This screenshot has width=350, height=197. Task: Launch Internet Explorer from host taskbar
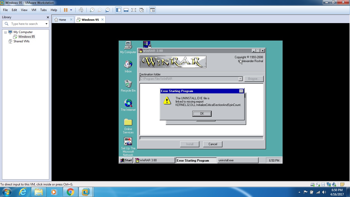point(23,192)
